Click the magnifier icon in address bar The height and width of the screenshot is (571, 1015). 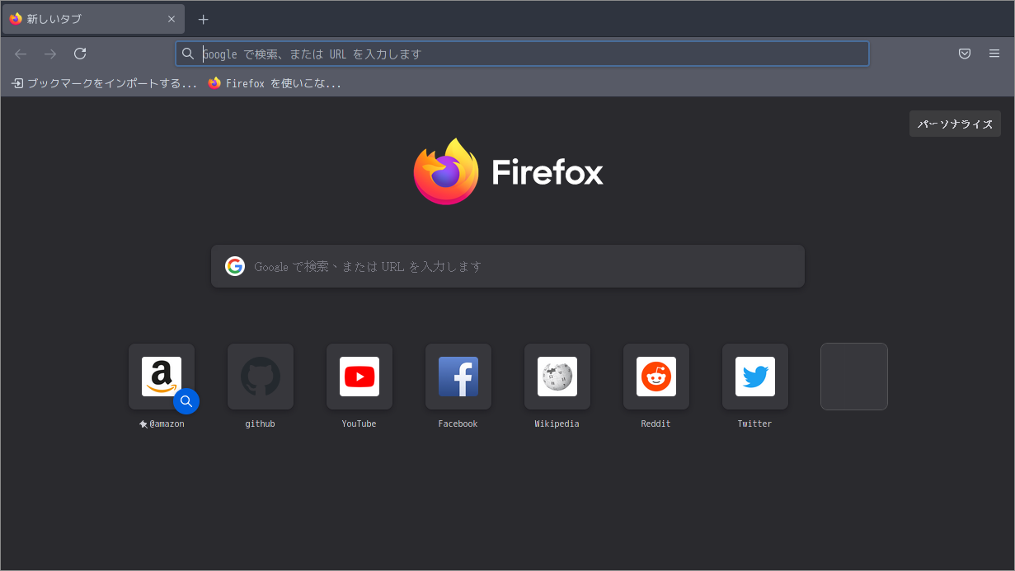(188, 54)
